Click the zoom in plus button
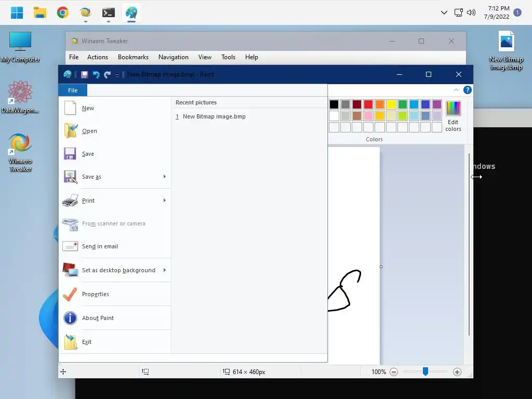 pos(457,372)
